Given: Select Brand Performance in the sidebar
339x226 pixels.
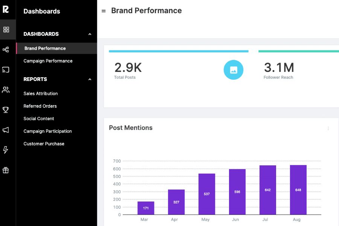Looking at the screenshot, I should (45, 48).
